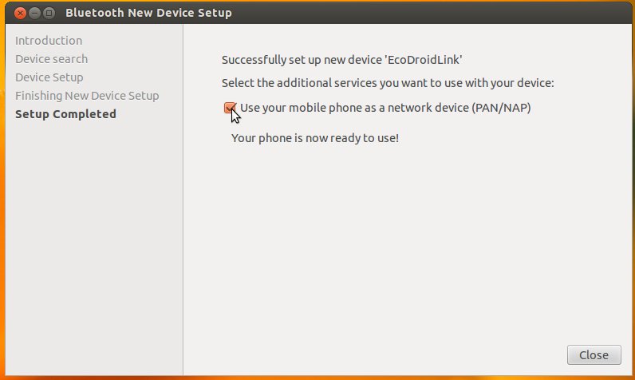635x380 pixels.
Task: Minimize the Bluetooth setup window
Action: [34, 13]
